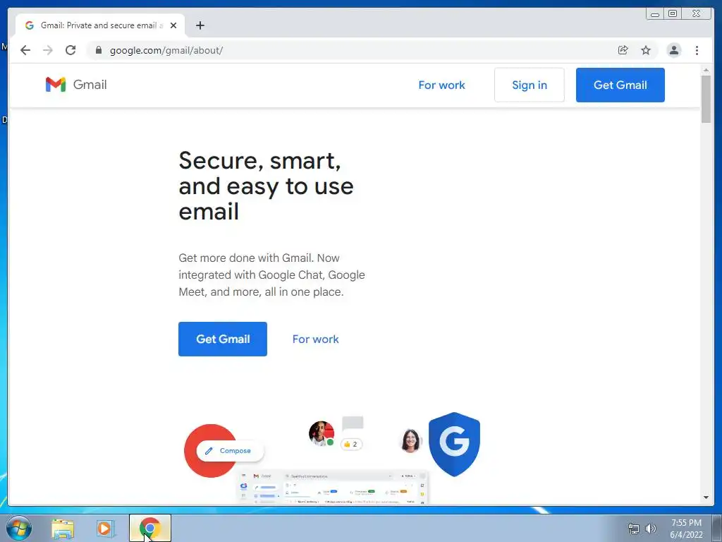
Task: Select the Gmail: Private and secure email tab
Action: [100, 25]
